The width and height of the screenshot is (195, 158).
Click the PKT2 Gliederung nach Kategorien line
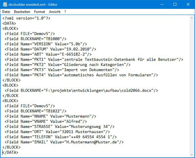[x=68, y=65]
